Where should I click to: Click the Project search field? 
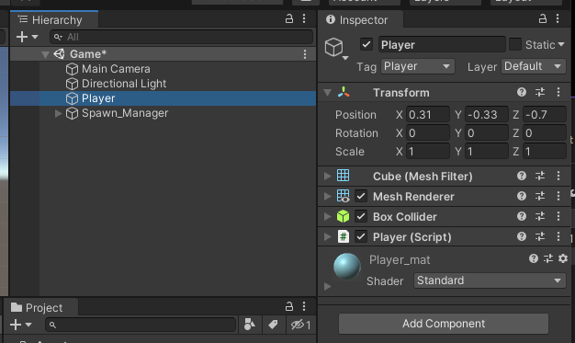point(141,325)
